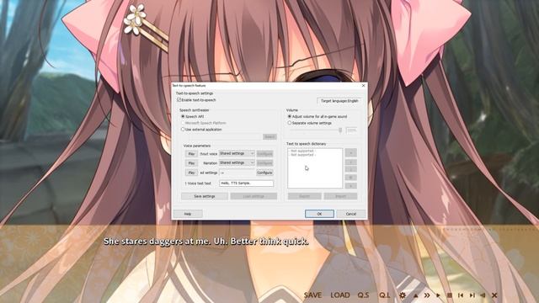Adjust the volume slider handle
539x303 pixels.
(340, 130)
